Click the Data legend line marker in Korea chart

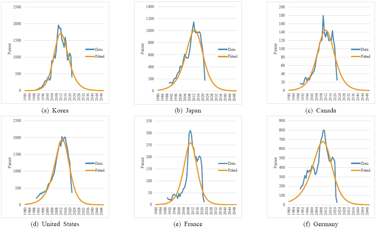click(x=90, y=49)
